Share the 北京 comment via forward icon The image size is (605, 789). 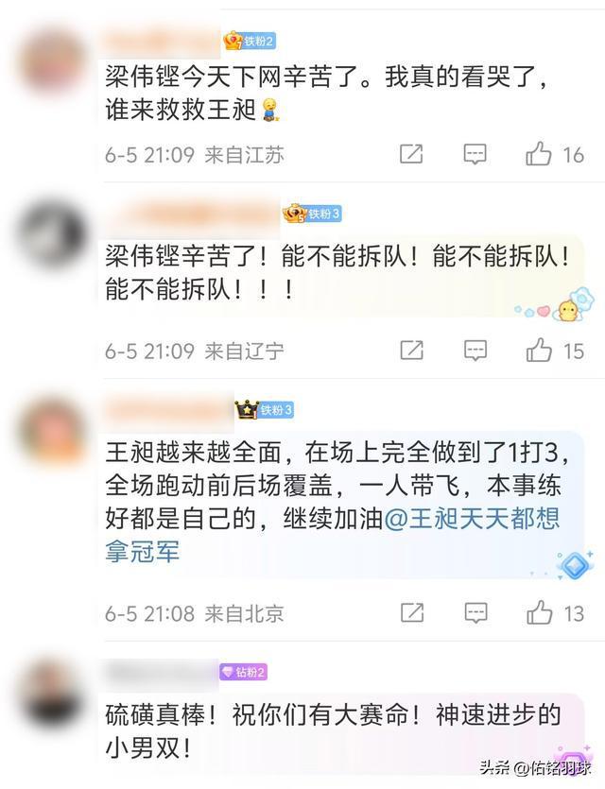click(x=411, y=613)
